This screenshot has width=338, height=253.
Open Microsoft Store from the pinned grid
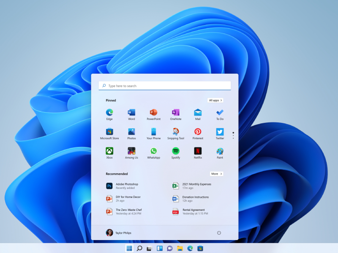tap(109, 134)
